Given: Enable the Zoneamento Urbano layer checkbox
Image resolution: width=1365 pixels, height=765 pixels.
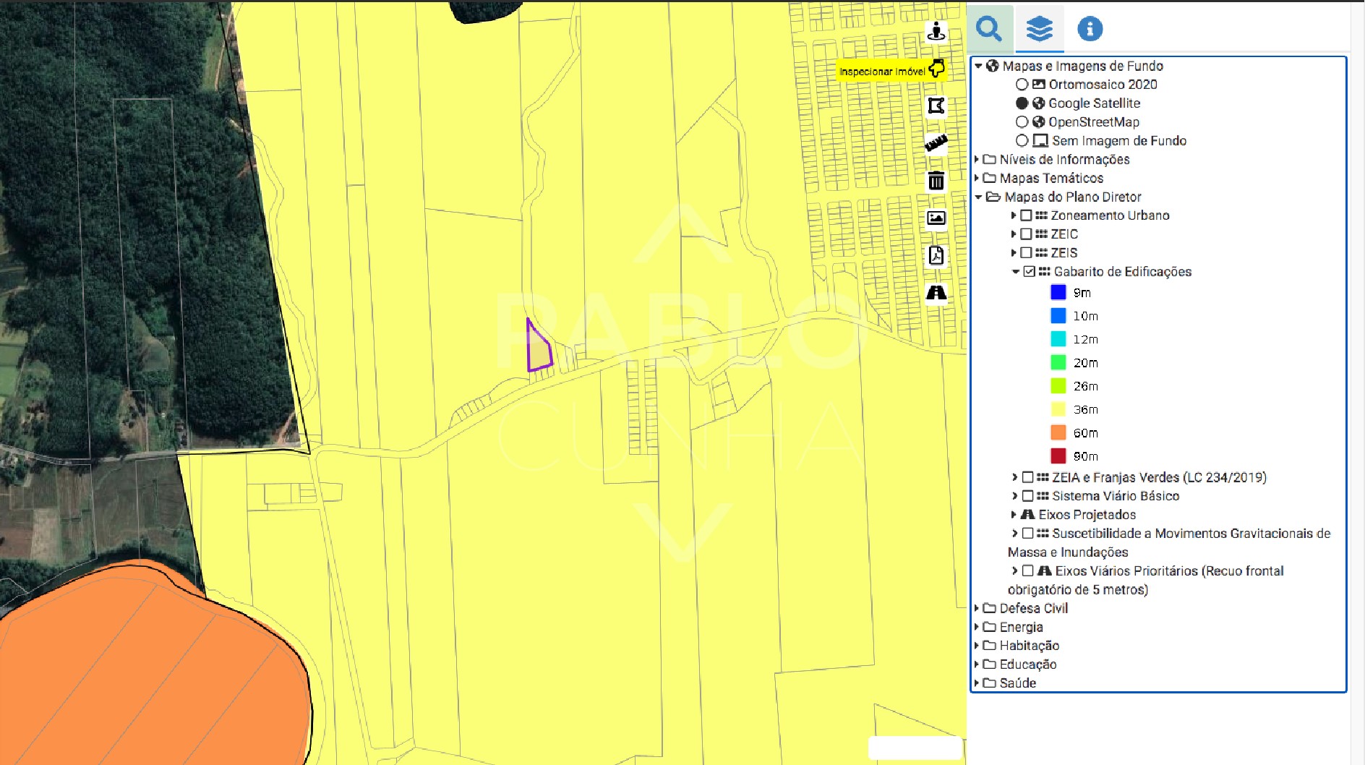Looking at the screenshot, I should 1026,215.
